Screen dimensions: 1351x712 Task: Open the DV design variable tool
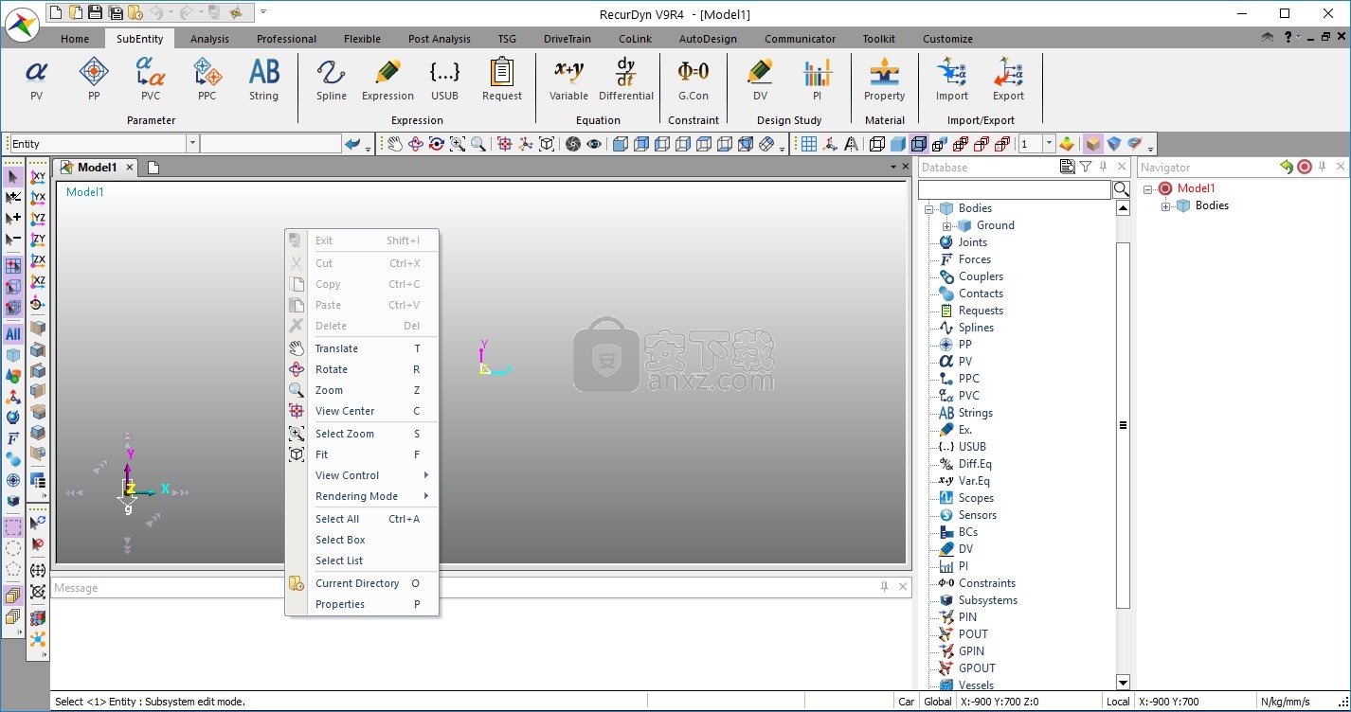(760, 79)
